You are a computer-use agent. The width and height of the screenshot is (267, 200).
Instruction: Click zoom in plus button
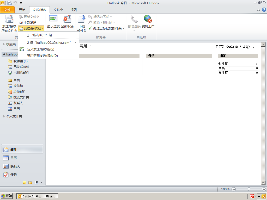coord(264,189)
